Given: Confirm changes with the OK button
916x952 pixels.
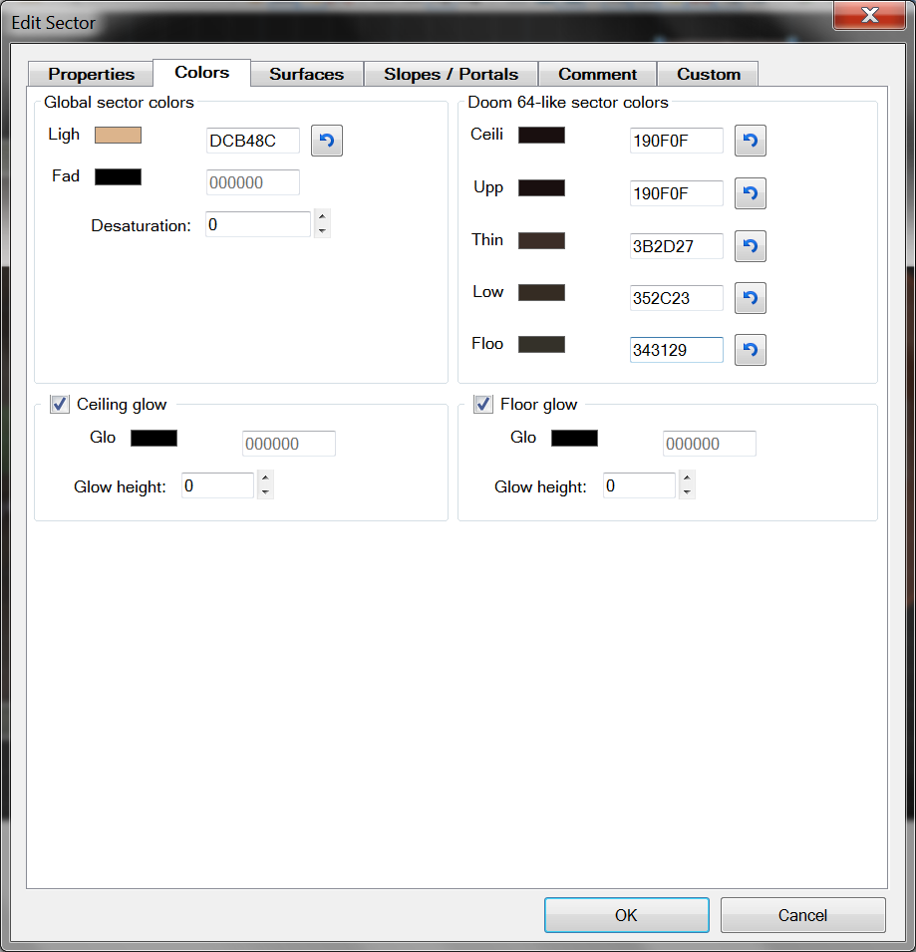Looking at the screenshot, I should 626,914.
